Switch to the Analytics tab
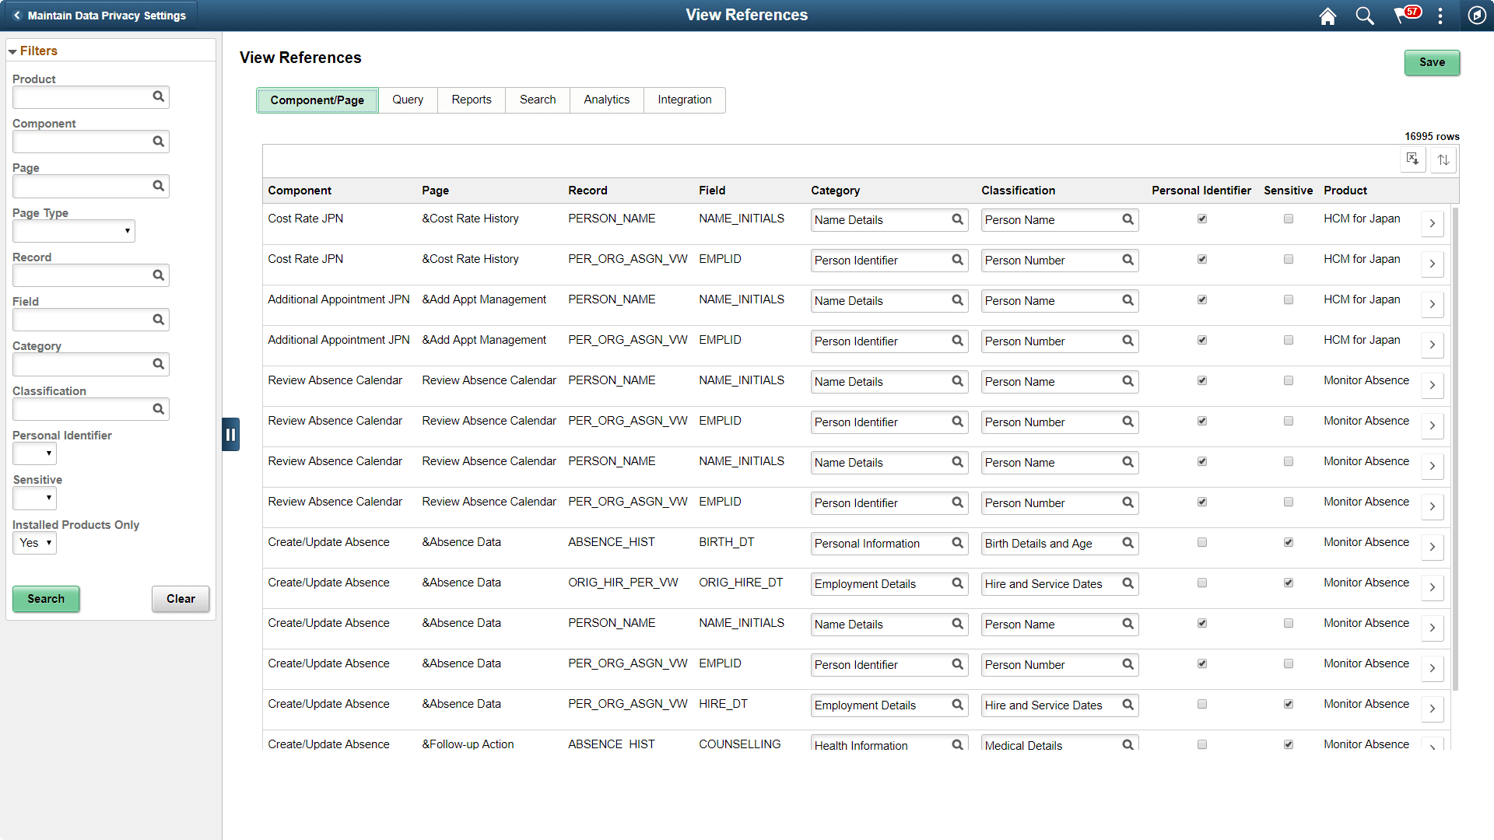 pyautogui.click(x=606, y=100)
